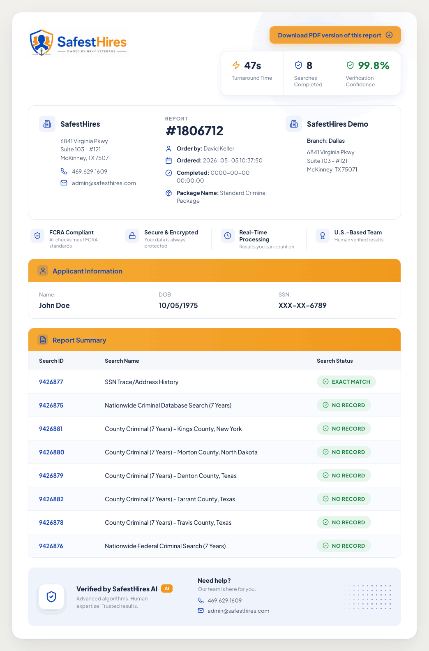Click the phone icon by 469.629.1609 in header

coord(64,171)
